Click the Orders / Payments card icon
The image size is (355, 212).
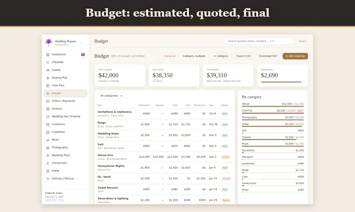click(48, 101)
